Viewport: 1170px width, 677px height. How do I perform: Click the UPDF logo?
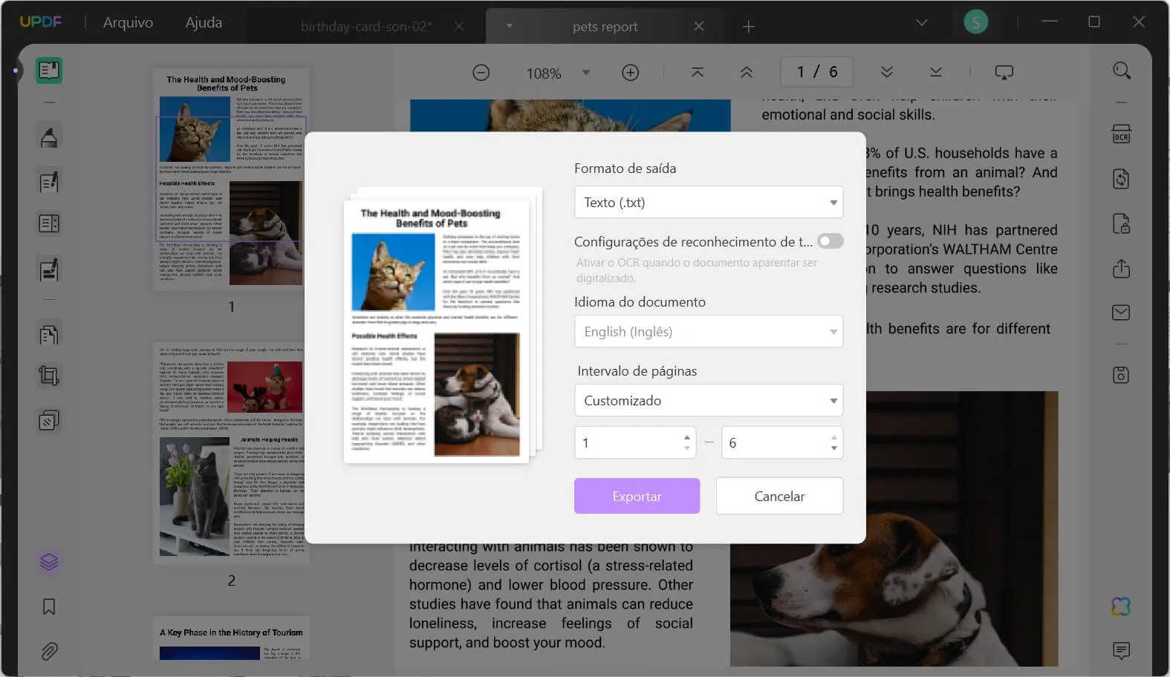pyautogui.click(x=41, y=22)
